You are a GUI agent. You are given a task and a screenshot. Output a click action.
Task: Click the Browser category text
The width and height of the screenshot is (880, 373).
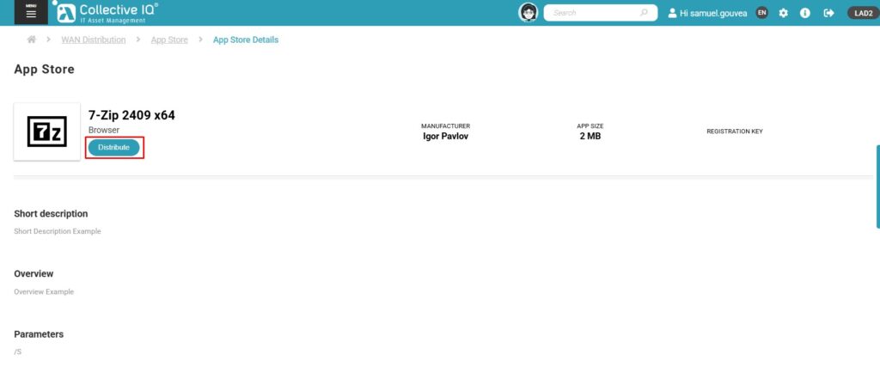pos(104,130)
